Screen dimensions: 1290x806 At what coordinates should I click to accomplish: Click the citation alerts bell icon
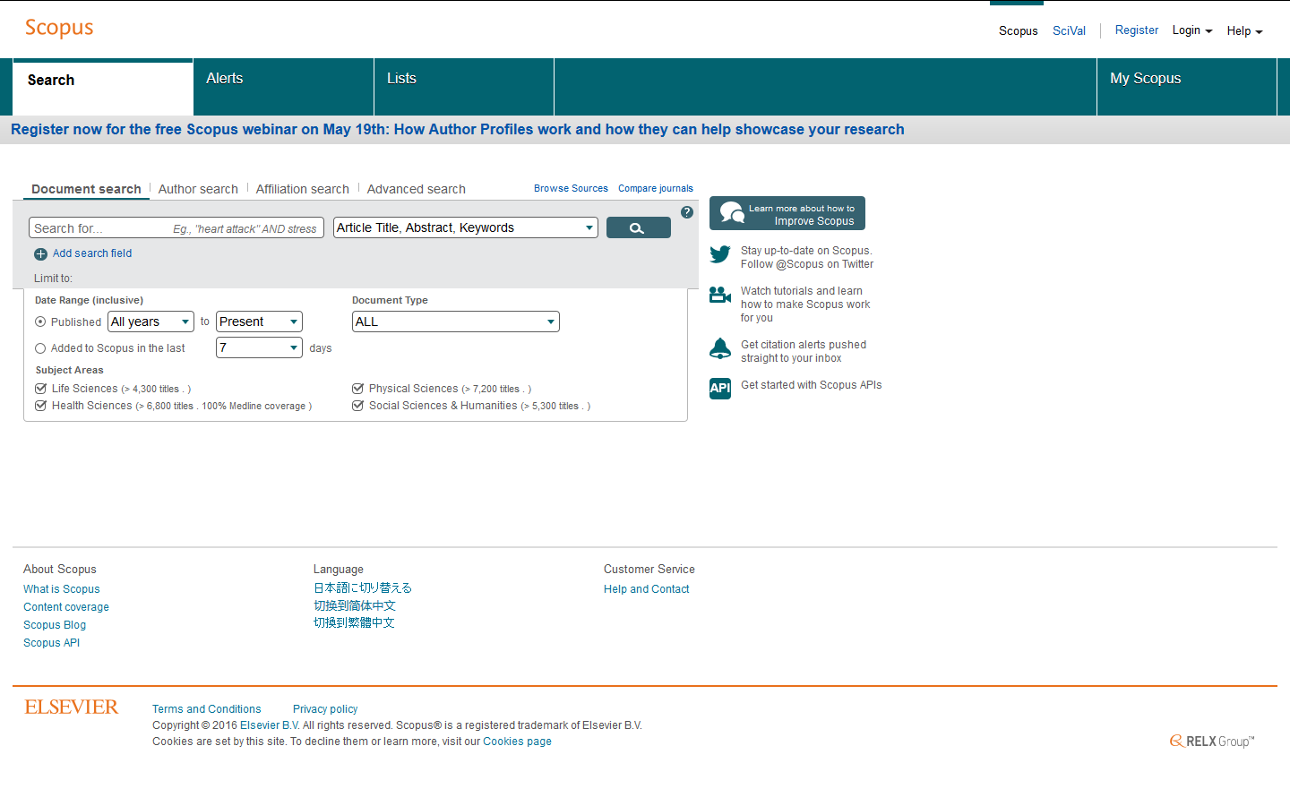720,348
